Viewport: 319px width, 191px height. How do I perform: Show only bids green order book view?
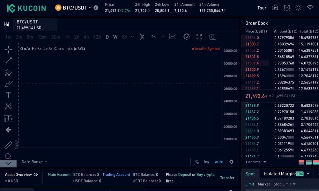[x=308, y=162]
